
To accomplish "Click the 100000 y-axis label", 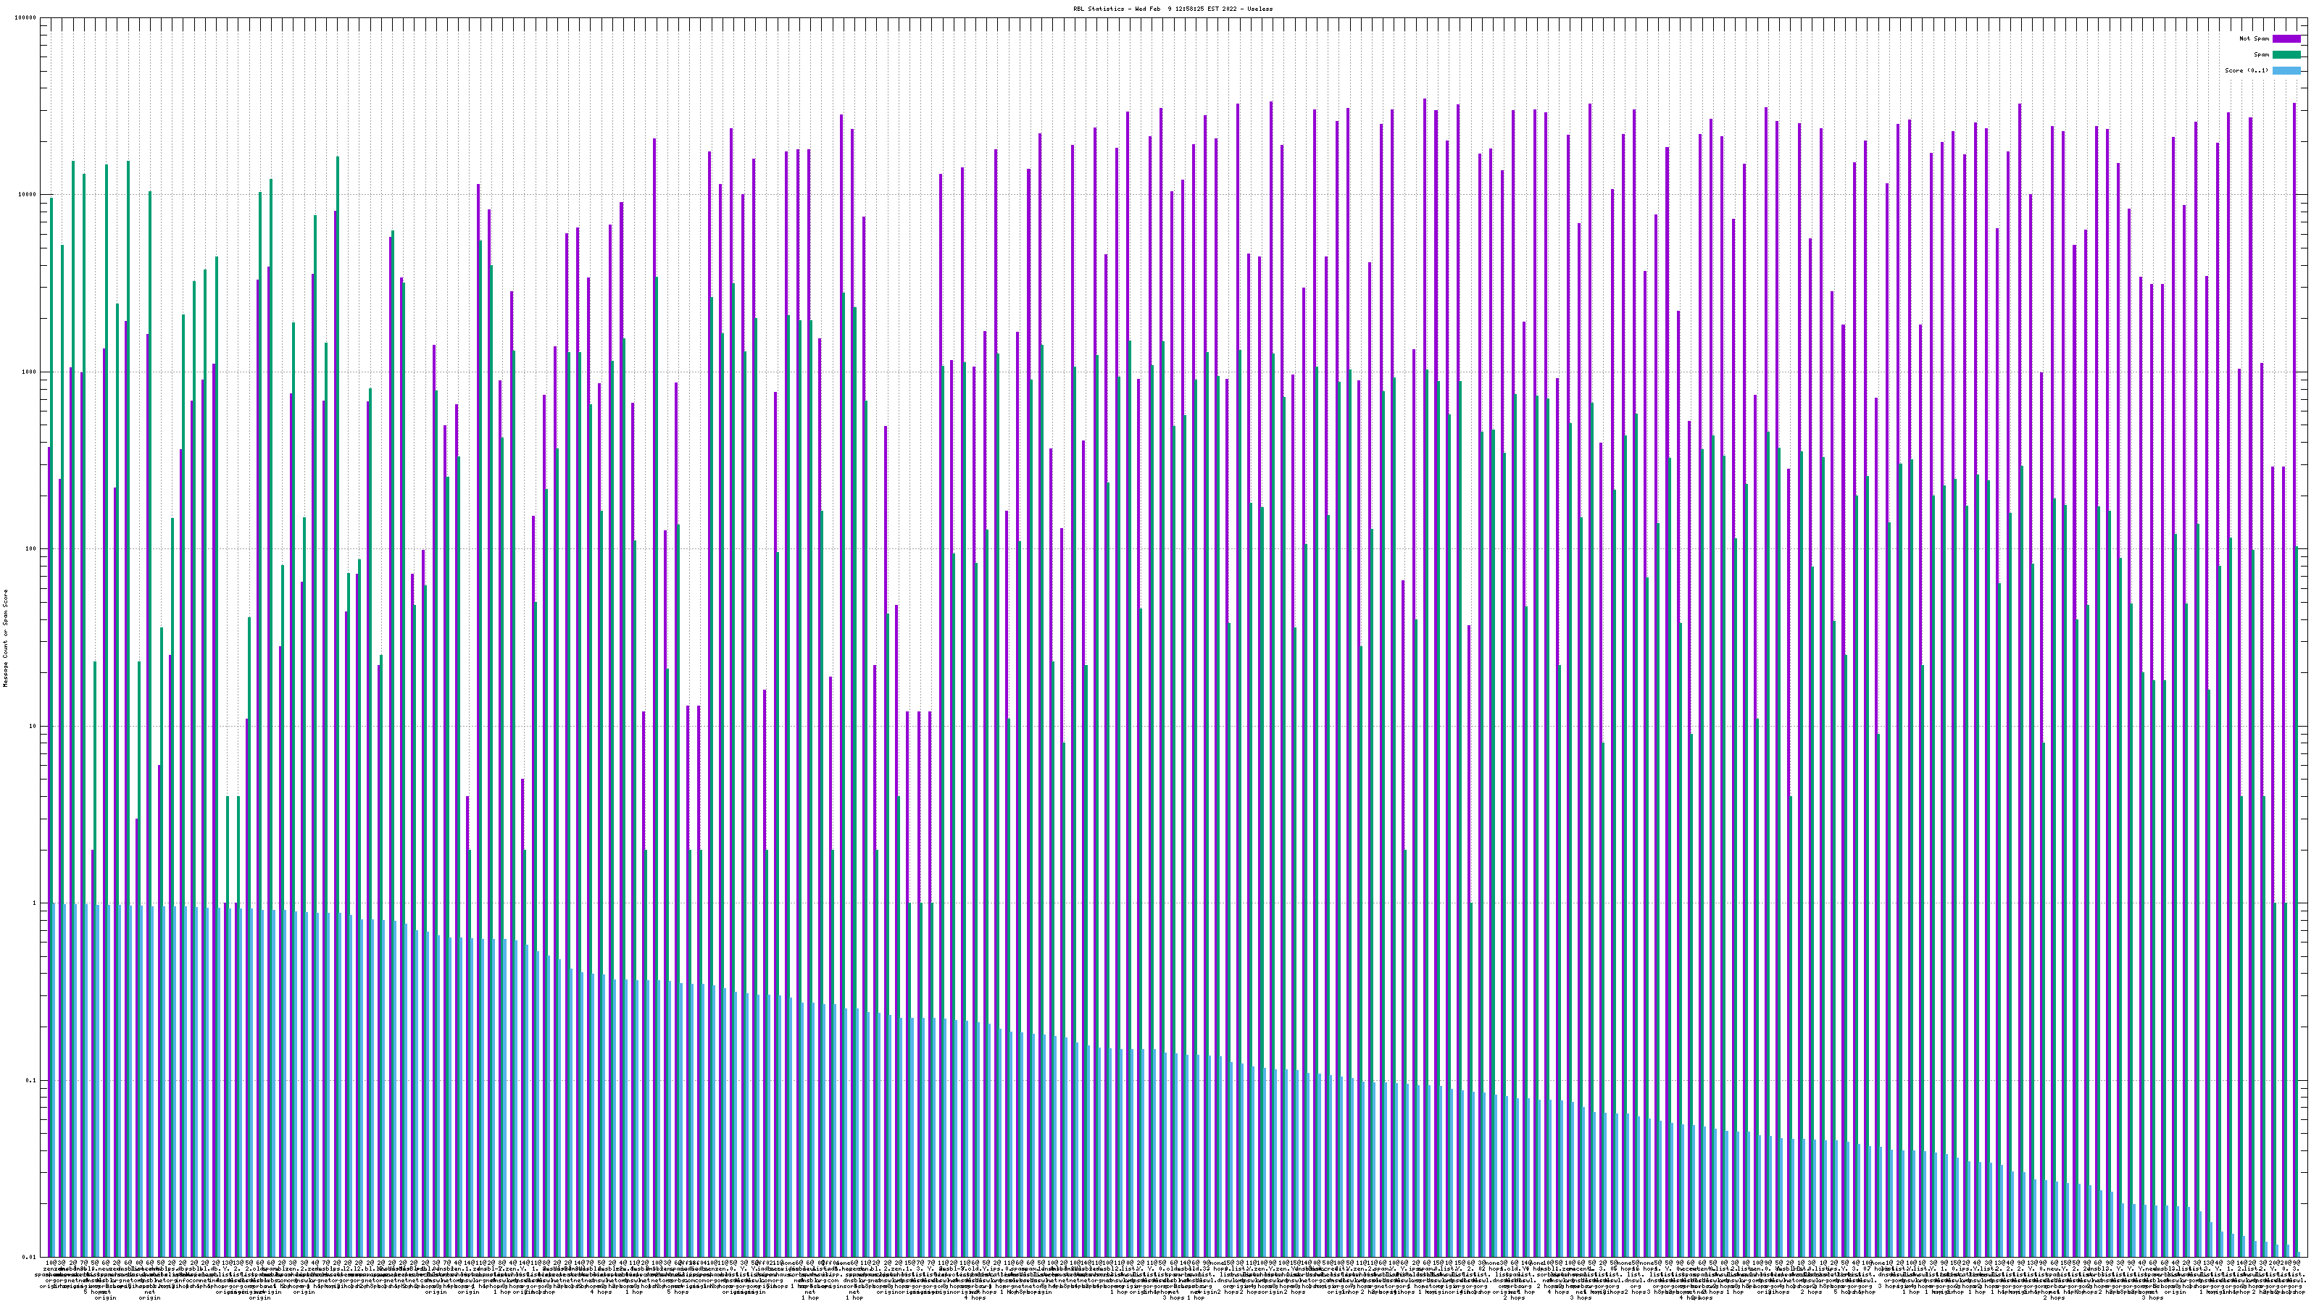I will pos(26,18).
